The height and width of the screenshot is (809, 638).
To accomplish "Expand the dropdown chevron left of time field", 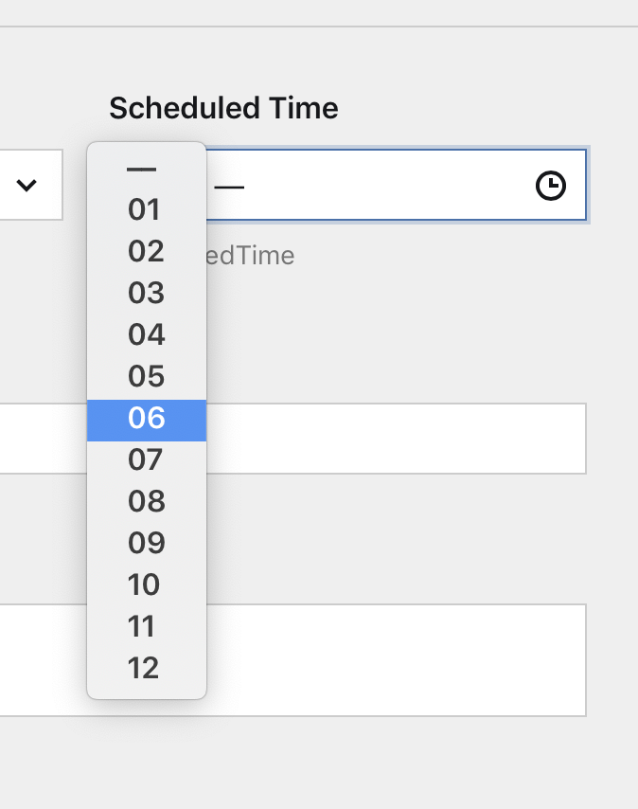I will pyautogui.click(x=27, y=185).
